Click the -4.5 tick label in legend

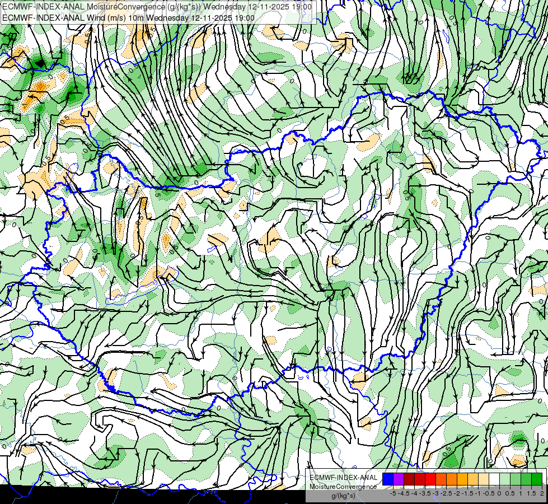point(404,493)
